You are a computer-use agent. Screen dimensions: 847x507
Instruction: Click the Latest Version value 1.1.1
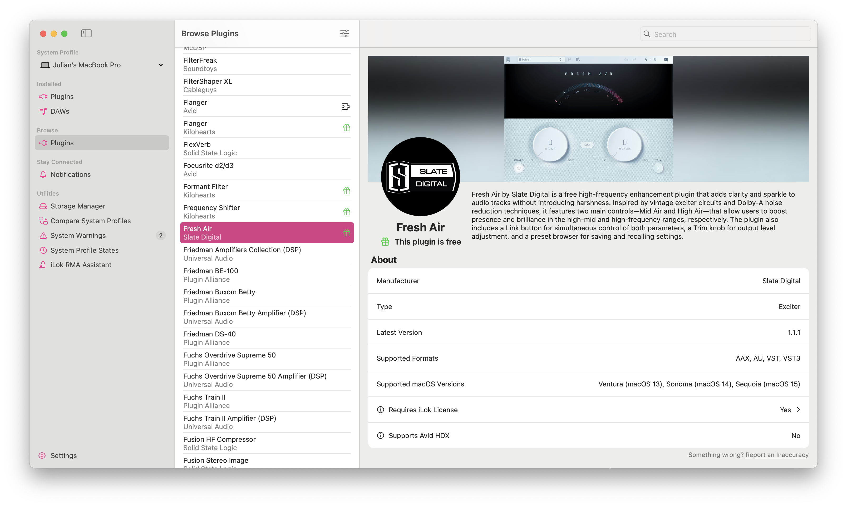coord(794,332)
